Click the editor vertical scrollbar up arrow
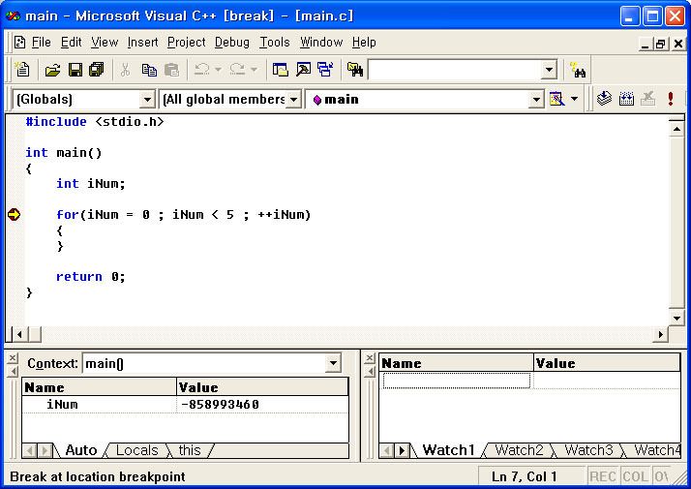 (x=676, y=129)
